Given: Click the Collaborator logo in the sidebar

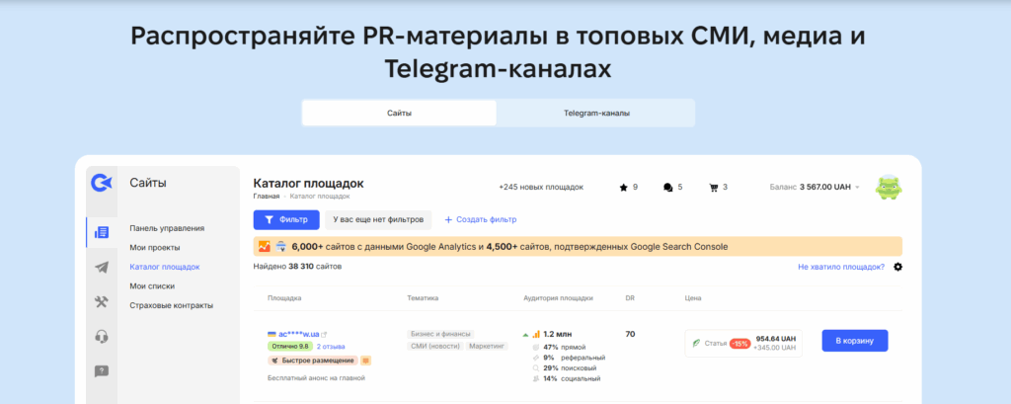Looking at the screenshot, I should 101,184.
